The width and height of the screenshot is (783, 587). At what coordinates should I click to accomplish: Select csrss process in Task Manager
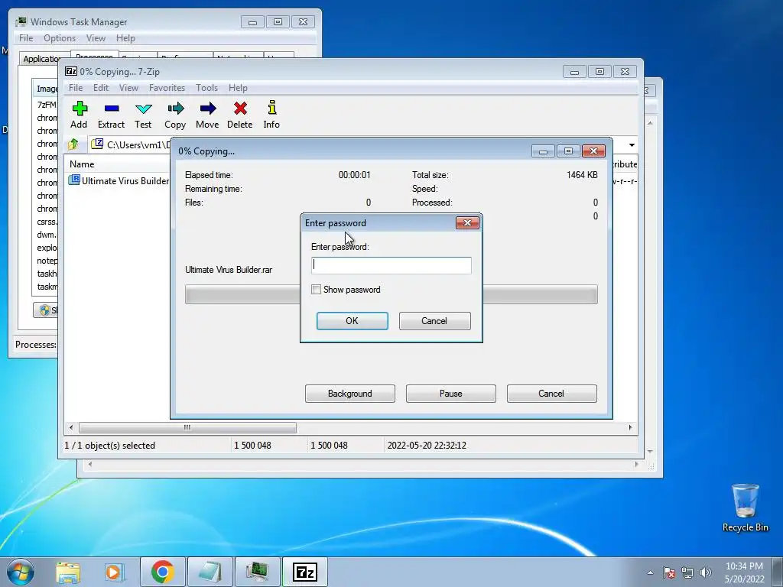[47, 222]
